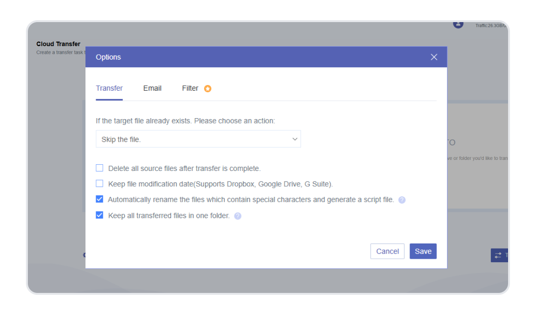Enable deleting source files after transfer
534x315 pixels.
pos(99,168)
